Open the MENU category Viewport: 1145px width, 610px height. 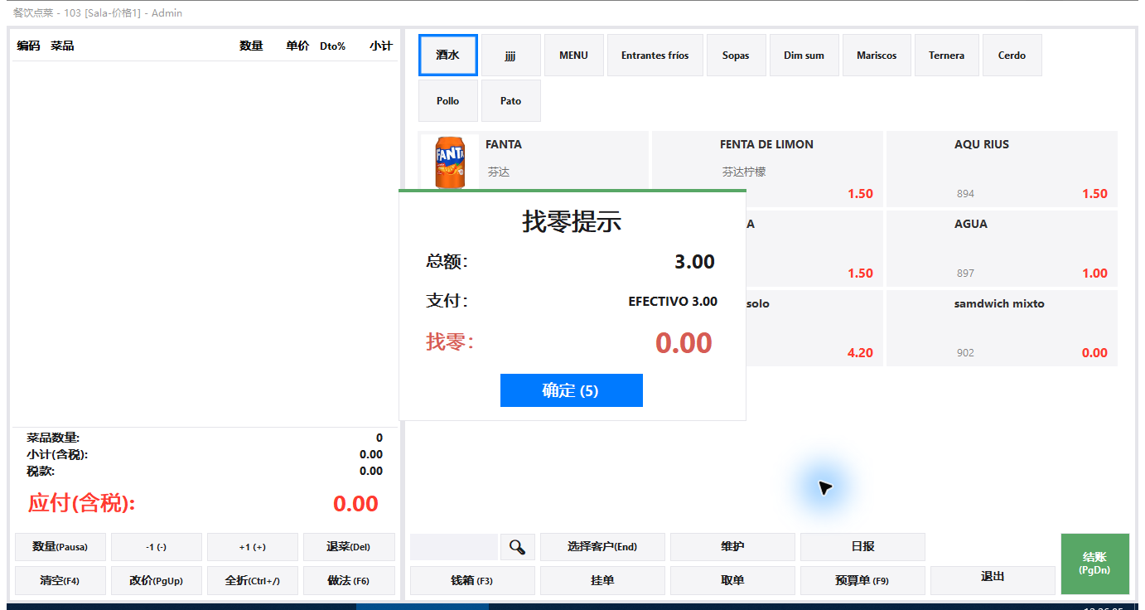pyautogui.click(x=574, y=56)
